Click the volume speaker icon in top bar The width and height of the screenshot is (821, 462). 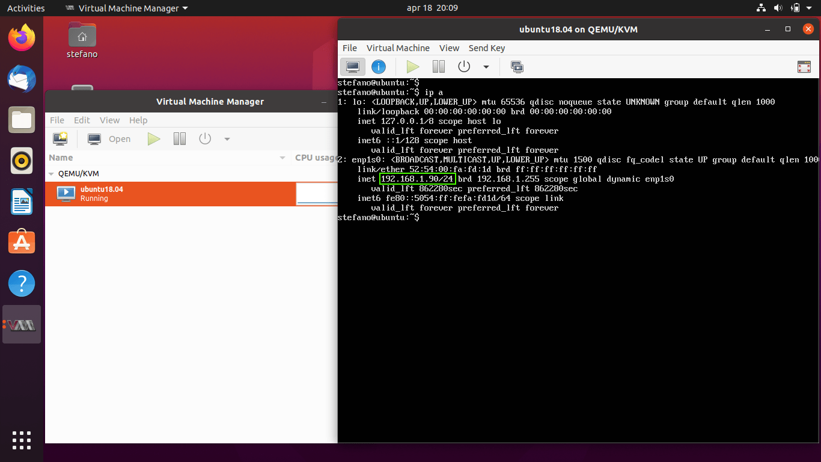778,8
